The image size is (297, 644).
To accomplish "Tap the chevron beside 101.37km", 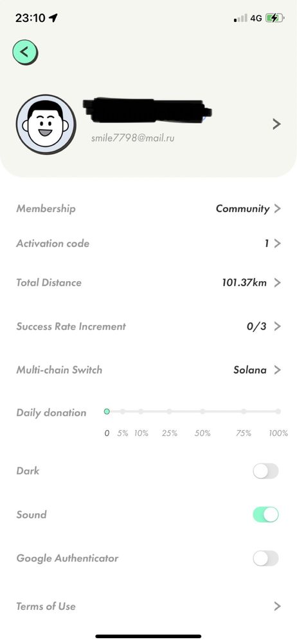I will (x=277, y=282).
